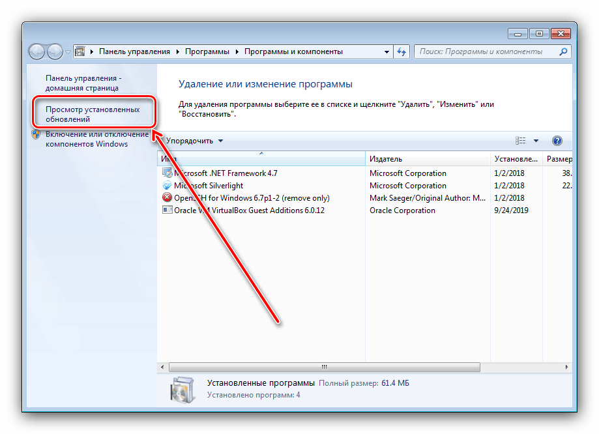Screen dimensions: 599x434
Task: Select Oracle VM VirtualBox Guest Additions 6.0.12
Action: 365,210
